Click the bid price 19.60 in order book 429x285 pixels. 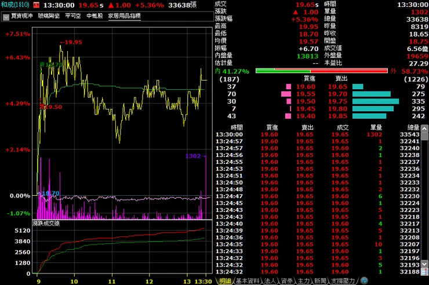click(306, 87)
